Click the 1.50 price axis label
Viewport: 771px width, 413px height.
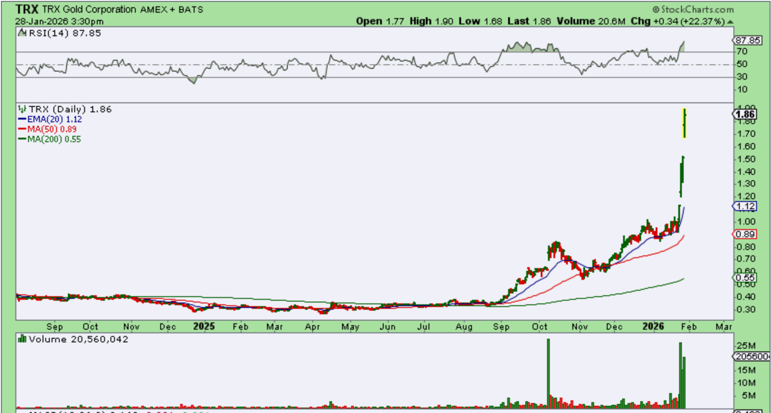point(746,159)
